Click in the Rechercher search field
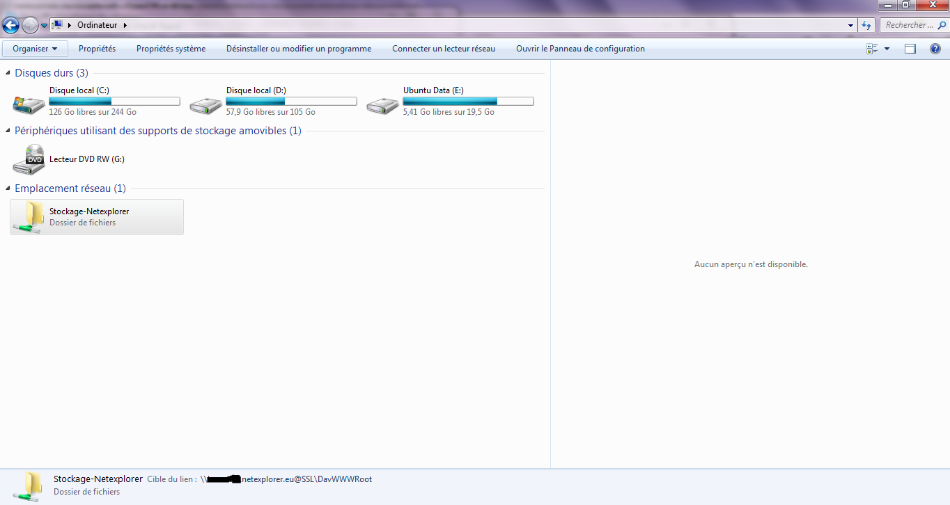The height and width of the screenshot is (505, 950). click(x=908, y=25)
